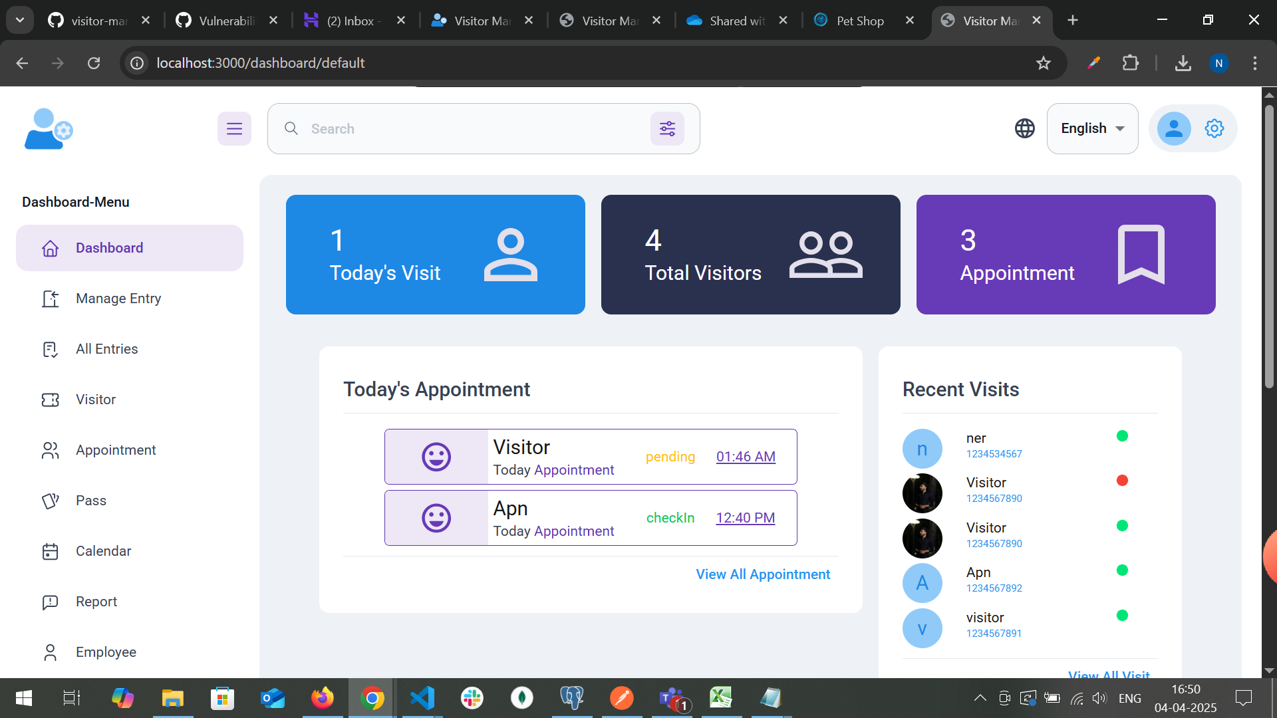Open Visual Studio Code from taskbar
1277x718 pixels.
click(x=422, y=698)
